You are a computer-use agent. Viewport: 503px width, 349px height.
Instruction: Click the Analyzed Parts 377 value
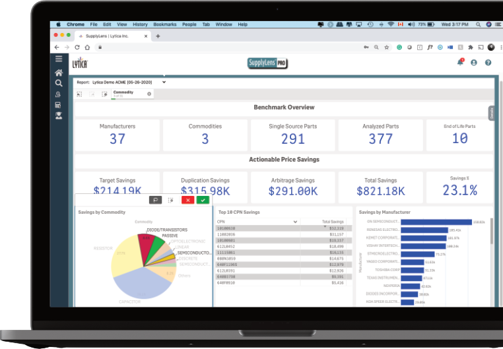click(380, 139)
